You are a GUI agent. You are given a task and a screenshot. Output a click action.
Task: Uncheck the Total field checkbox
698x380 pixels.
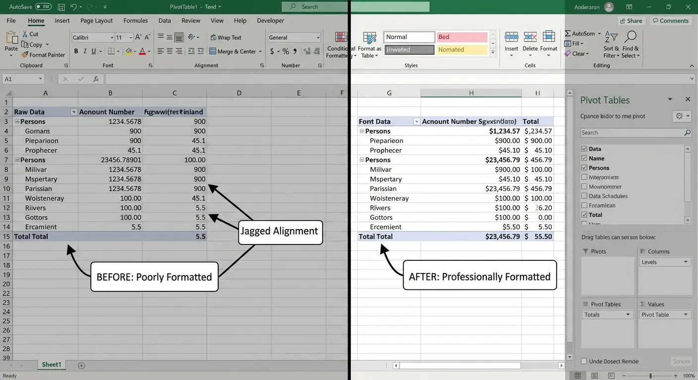click(583, 215)
